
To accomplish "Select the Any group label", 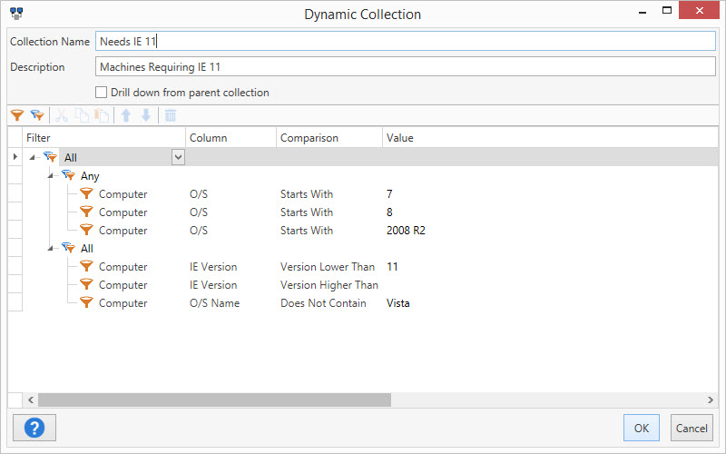I will 90,176.
